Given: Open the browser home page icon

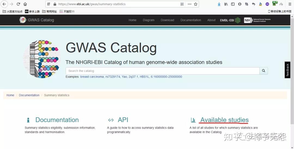Looking at the screenshot, I should pos(25,4).
